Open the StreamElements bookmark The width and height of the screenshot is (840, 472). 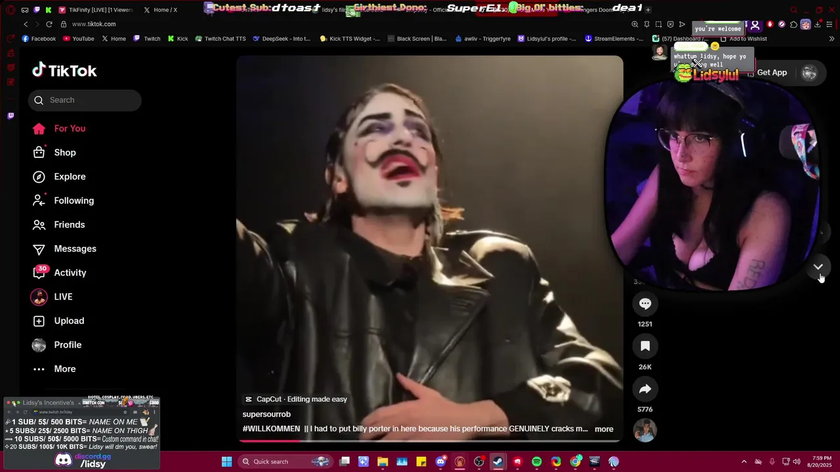(614, 39)
